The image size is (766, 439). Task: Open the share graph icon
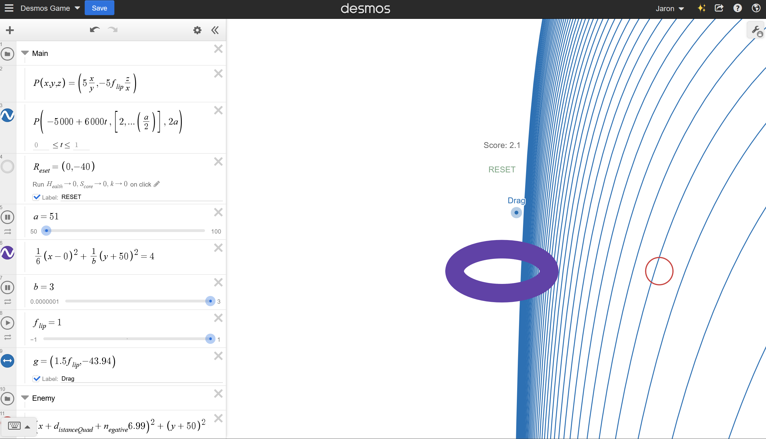coord(719,8)
